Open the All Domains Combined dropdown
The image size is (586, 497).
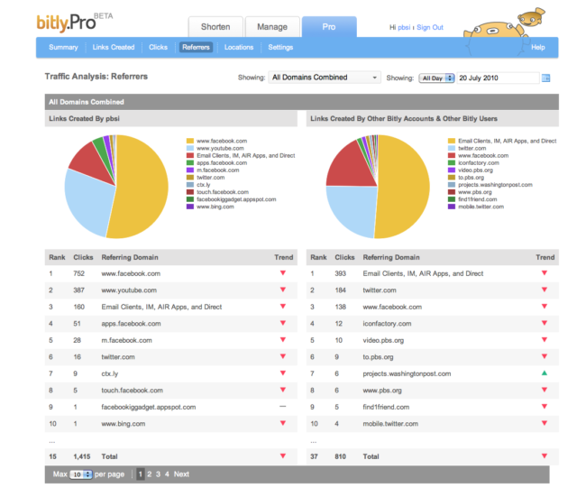325,78
